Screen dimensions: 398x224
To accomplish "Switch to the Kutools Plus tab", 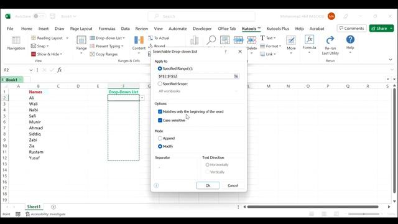I will coord(278,29).
